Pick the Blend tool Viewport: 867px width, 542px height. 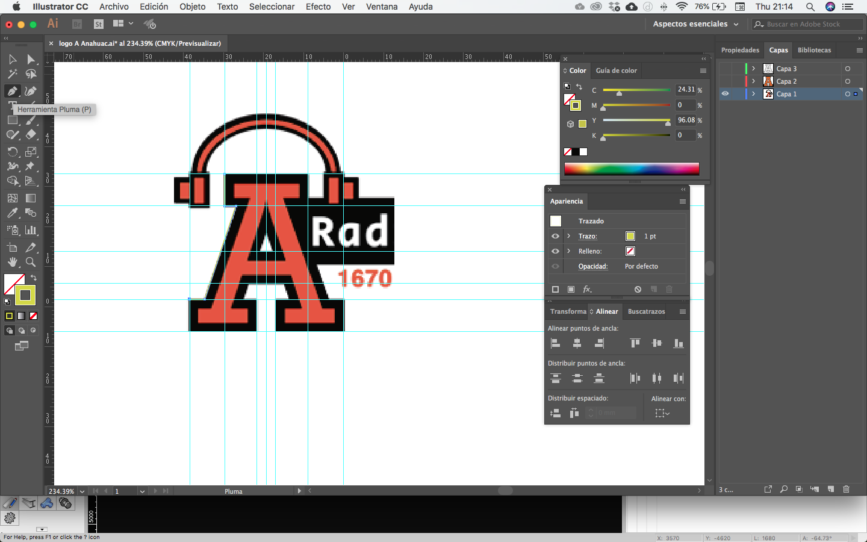click(x=31, y=213)
